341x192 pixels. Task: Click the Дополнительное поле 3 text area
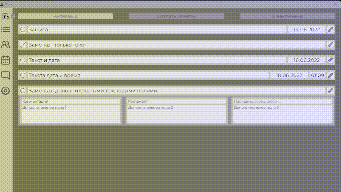coord(282,114)
